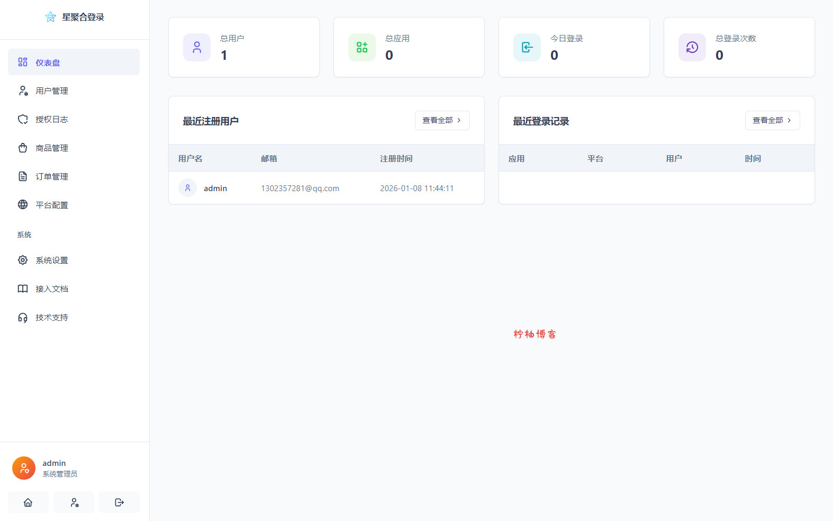The width and height of the screenshot is (833, 521).
Task: Click the total users (总用户) card icon
Action: (x=197, y=48)
